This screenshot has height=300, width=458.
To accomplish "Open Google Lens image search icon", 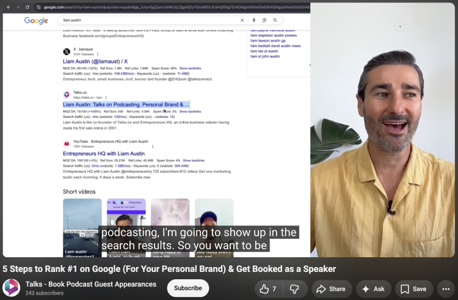I will click(264, 20).
